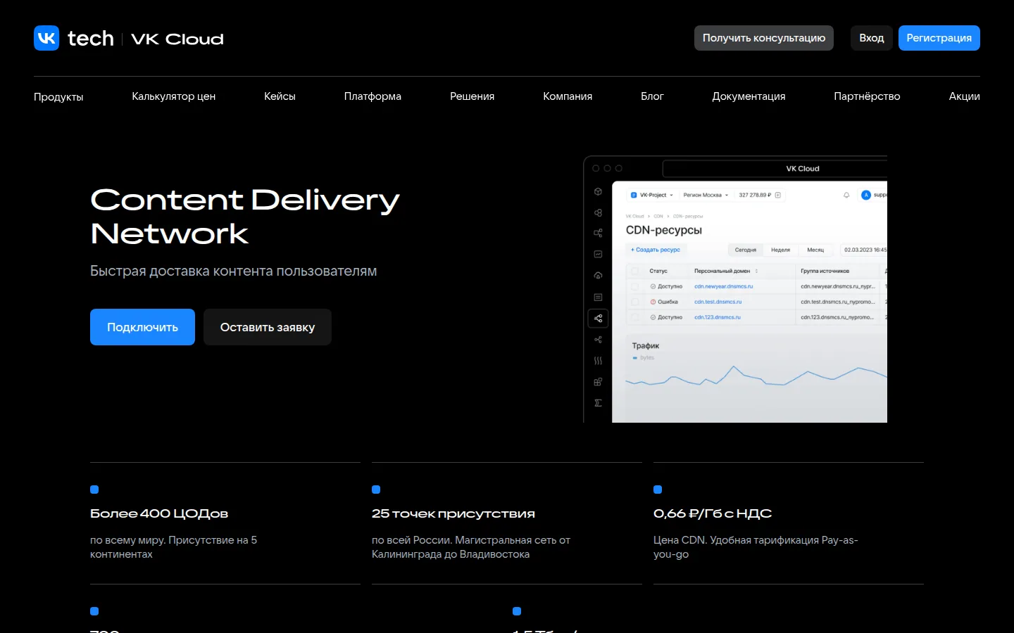Click the VK logo icon in header

pos(46,38)
